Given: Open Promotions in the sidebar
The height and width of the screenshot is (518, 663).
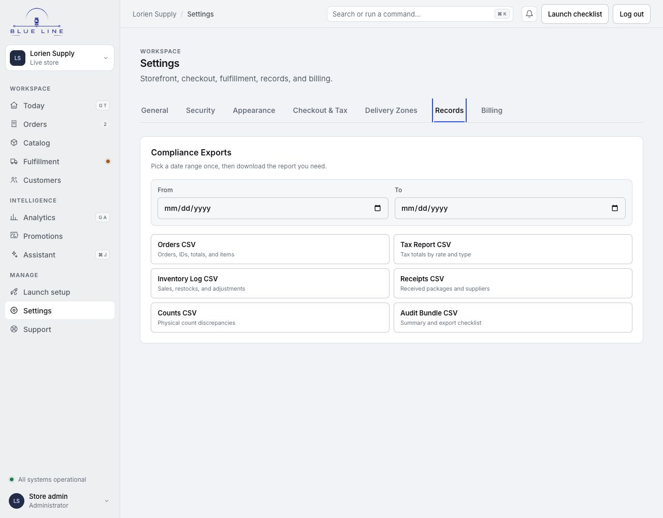Looking at the screenshot, I should coord(60,236).
